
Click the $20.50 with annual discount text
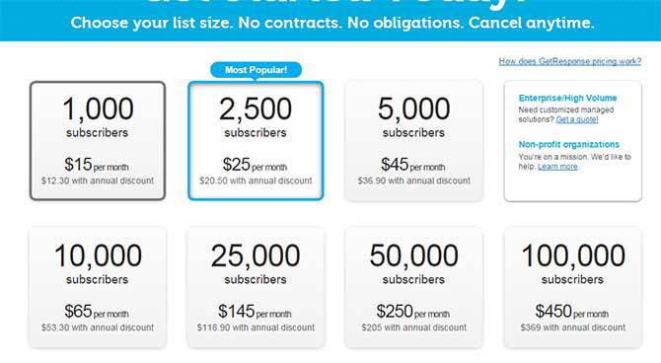256,181
